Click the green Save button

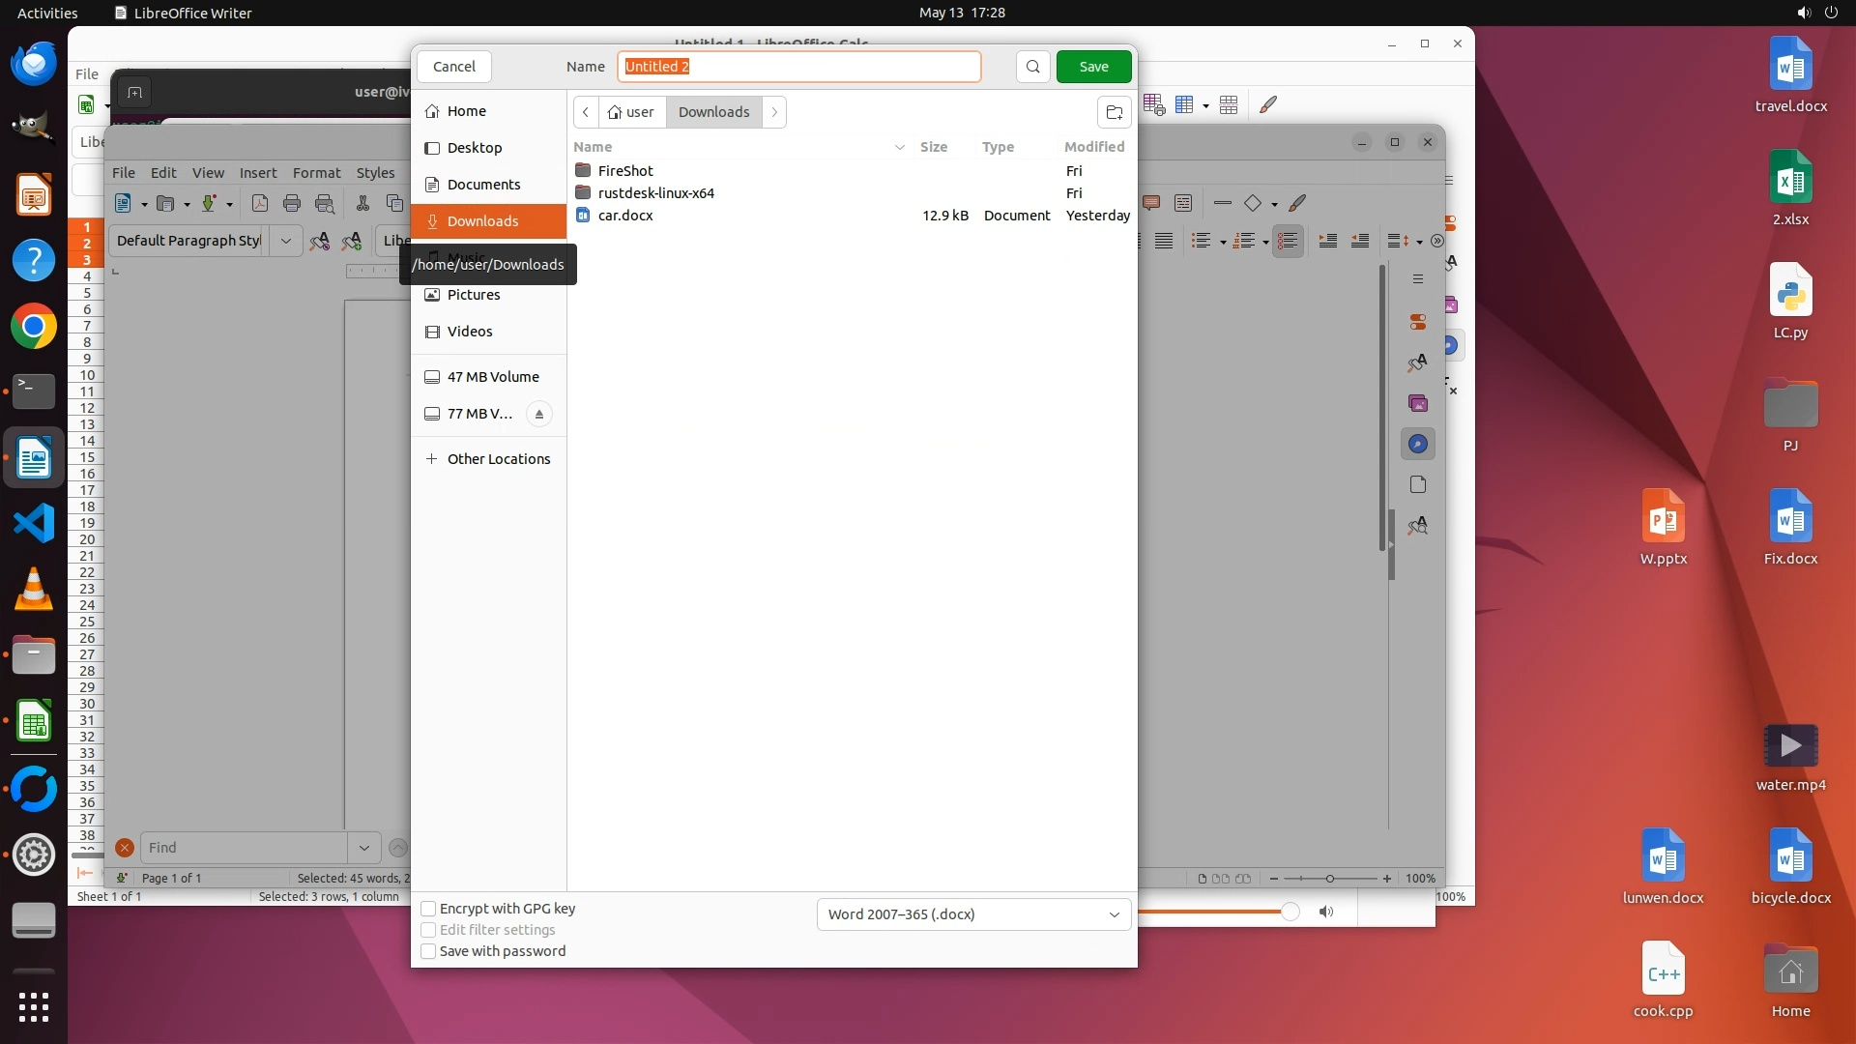pyautogui.click(x=1093, y=67)
